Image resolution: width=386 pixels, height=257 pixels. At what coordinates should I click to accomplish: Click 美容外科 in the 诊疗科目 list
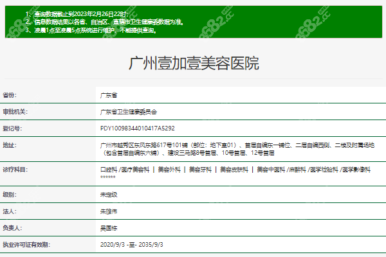169,170
